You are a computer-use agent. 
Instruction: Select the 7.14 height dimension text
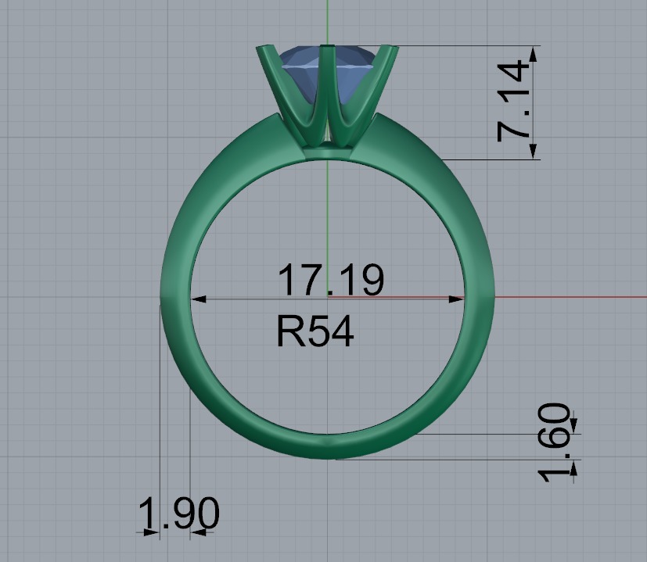513,102
